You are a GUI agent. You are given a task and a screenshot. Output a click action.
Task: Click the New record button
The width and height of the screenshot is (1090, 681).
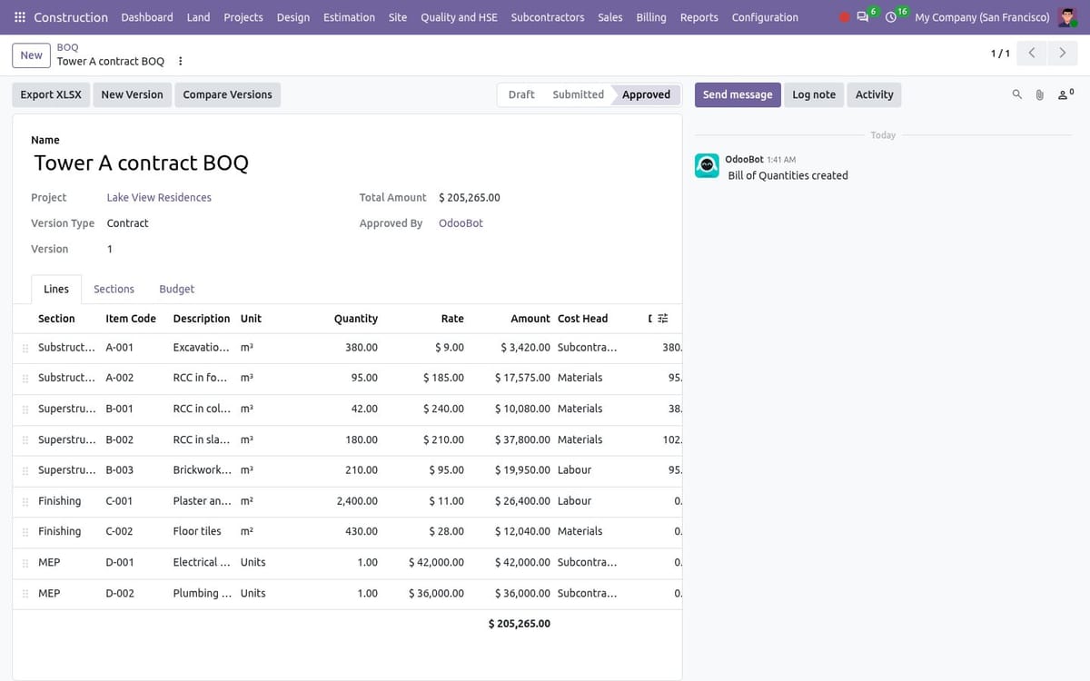pyautogui.click(x=31, y=55)
